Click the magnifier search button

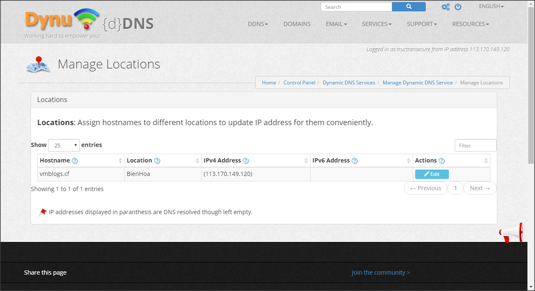408,7
